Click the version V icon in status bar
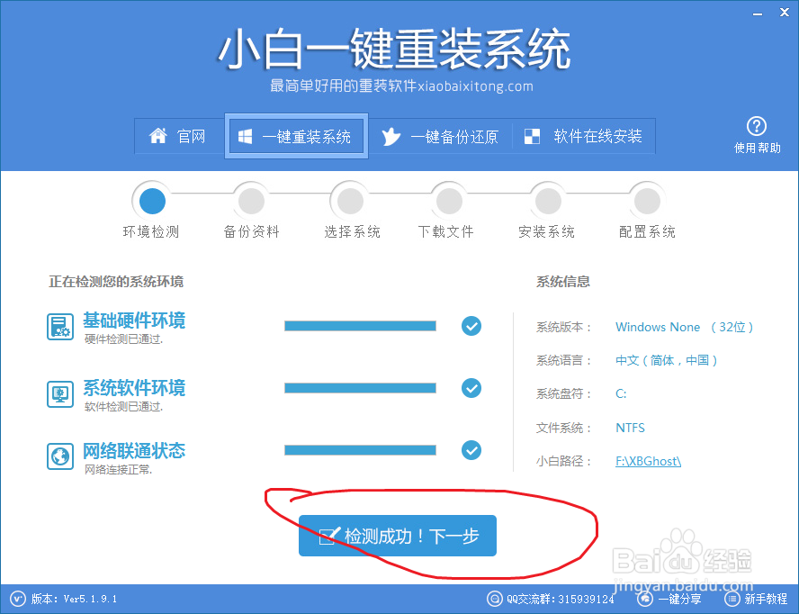The height and width of the screenshot is (614, 799). [18, 599]
